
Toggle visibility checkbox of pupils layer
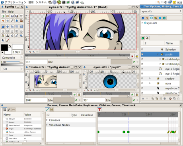(142, 54)
